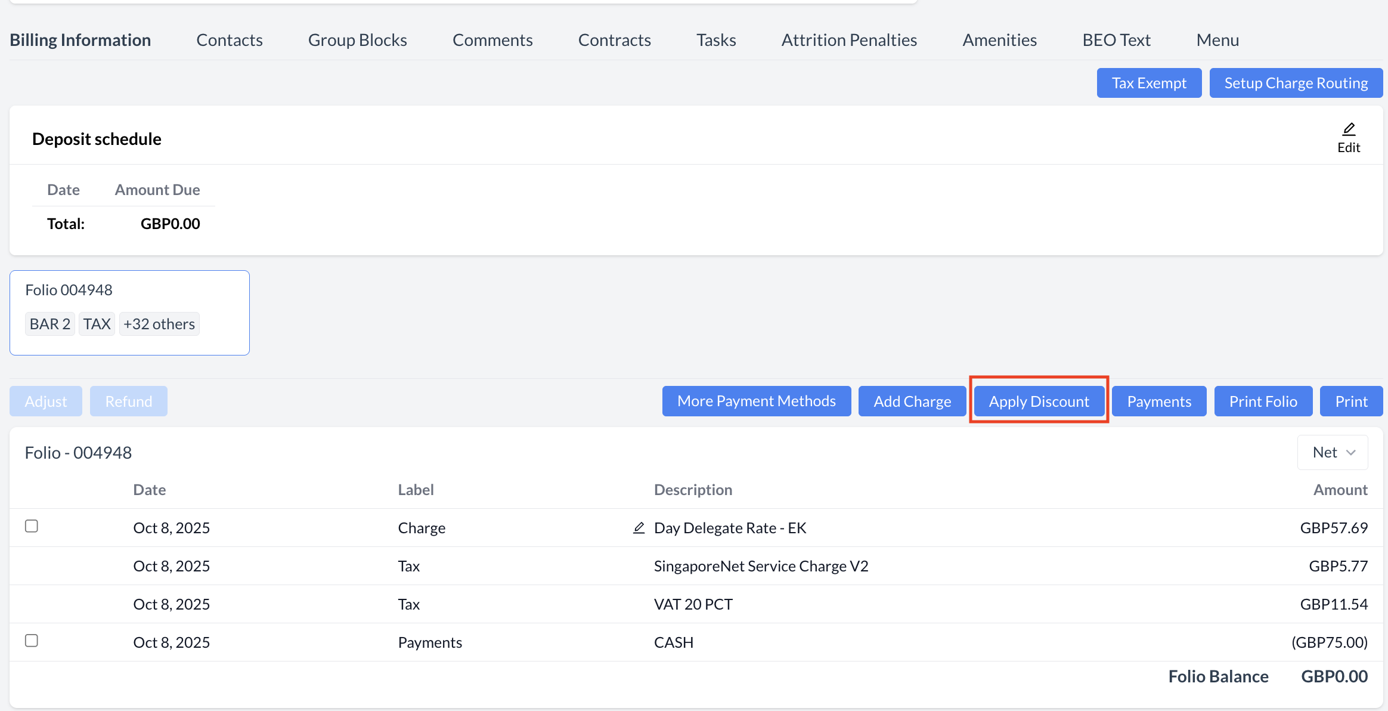Click the Payments button
Viewport: 1388px width, 711px height.
click(1159, 401)
